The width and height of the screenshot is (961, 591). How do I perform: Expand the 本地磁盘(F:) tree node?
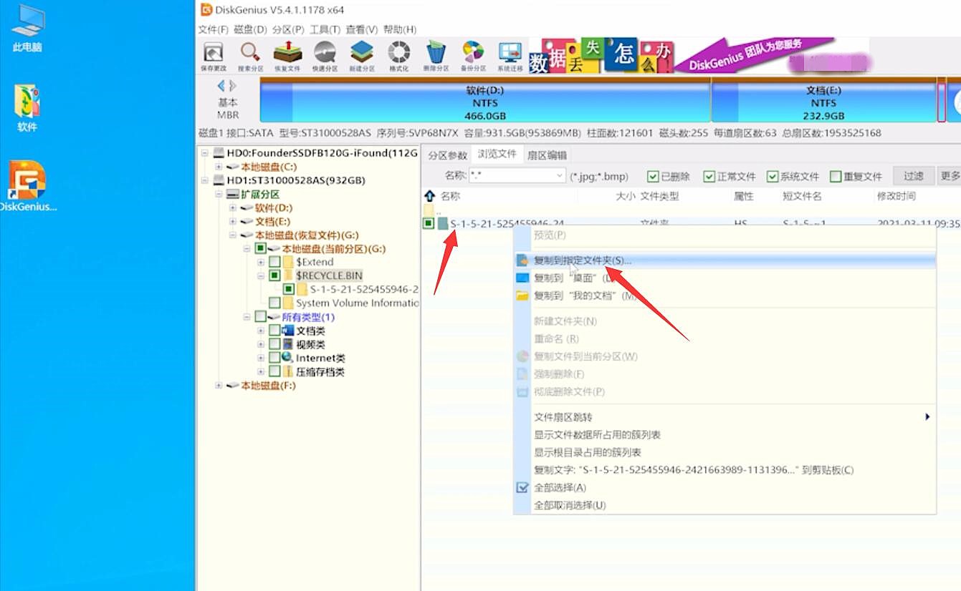(219, 386)
